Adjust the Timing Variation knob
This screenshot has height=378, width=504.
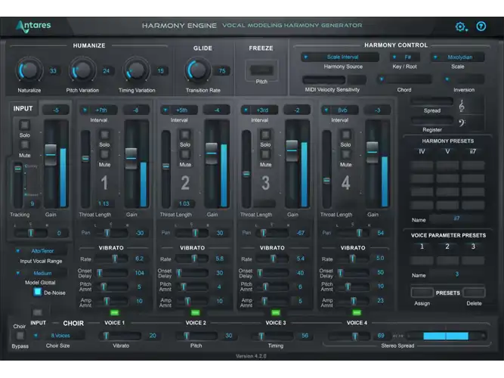137,70
